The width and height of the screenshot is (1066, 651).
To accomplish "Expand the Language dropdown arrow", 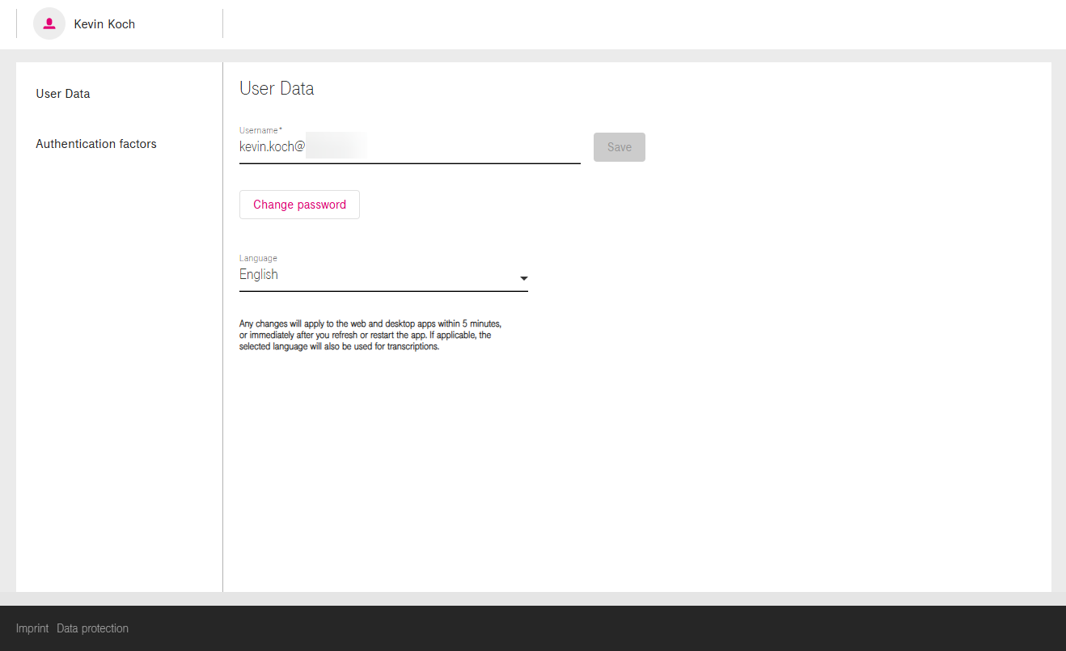I will [523, 278].
